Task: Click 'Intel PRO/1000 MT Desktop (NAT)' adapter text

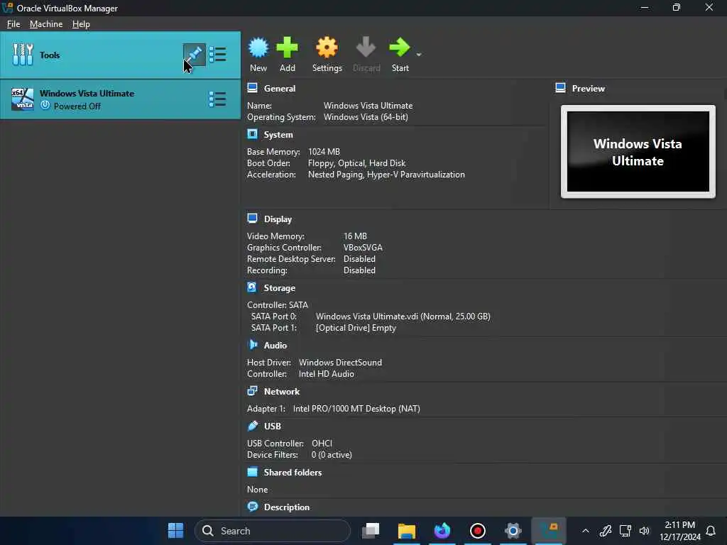Action: [x=356, y=409]
